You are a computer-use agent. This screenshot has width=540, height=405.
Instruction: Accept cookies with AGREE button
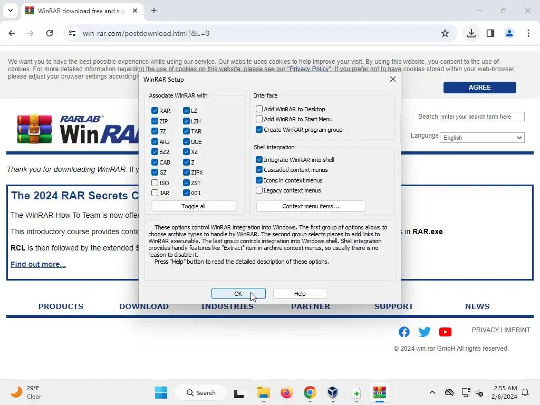pos(479,88)
